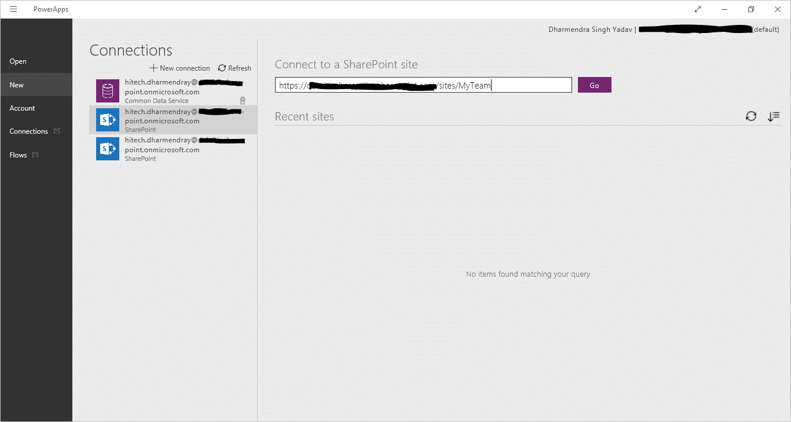
Task: Click into the SharePoint site URL field
Action: pos(423,85)
